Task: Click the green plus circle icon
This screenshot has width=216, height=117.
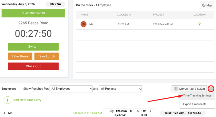Action: click(x=7, y=100)
